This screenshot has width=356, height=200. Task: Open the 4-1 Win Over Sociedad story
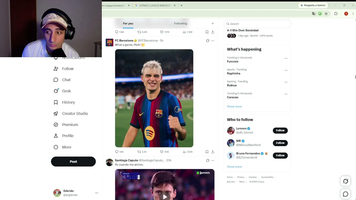[x=243, y=30]
